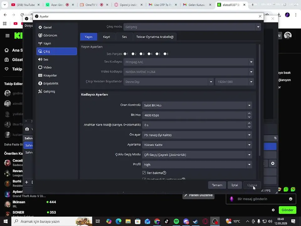The image size is (301, 226).
Task: Open Steam from taskbar
Action: [195, 221]
